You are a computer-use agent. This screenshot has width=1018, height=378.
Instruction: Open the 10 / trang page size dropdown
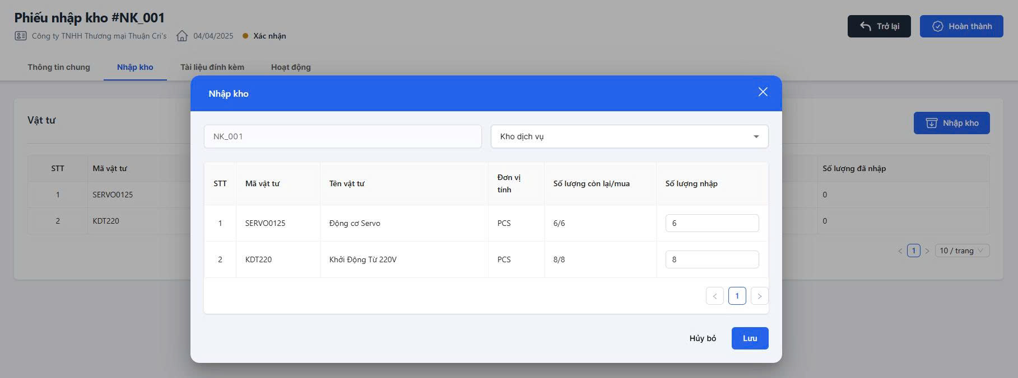click(961, 251)
